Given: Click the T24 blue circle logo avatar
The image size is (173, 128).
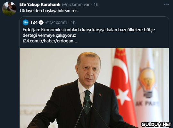Looking at the screenshot, I should point(26,22).
